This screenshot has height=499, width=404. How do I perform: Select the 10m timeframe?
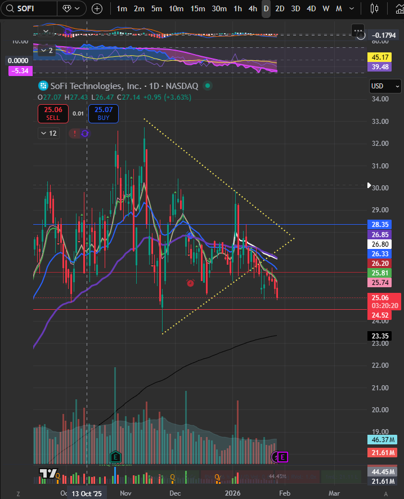(176, 8)
